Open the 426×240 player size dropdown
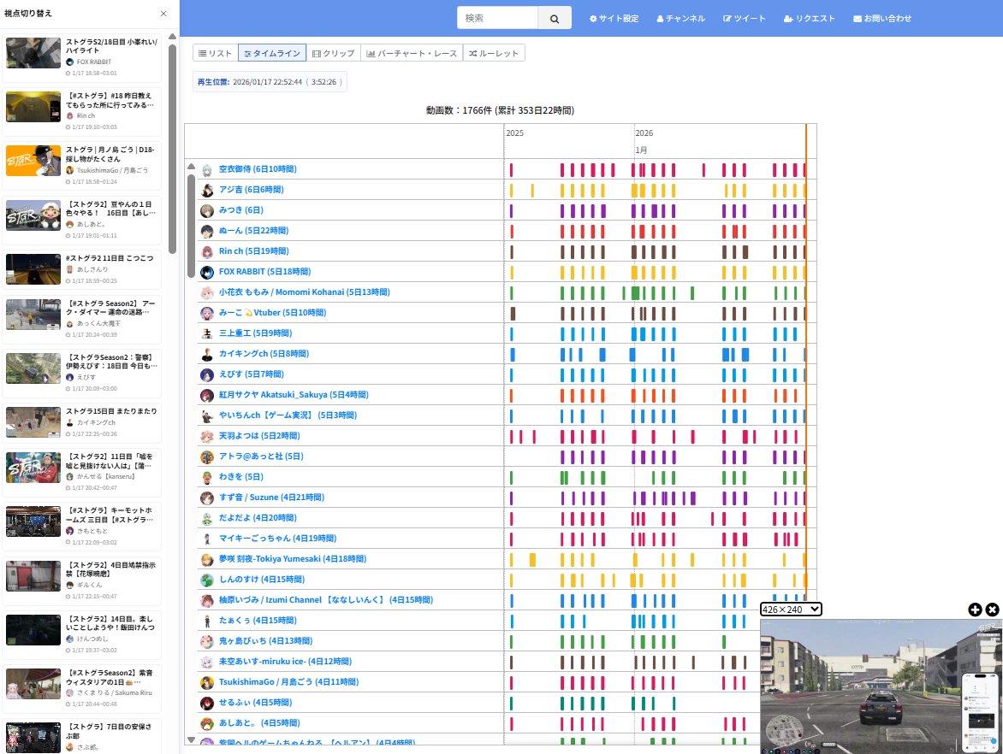1003x754 pixels. [791, 609]
